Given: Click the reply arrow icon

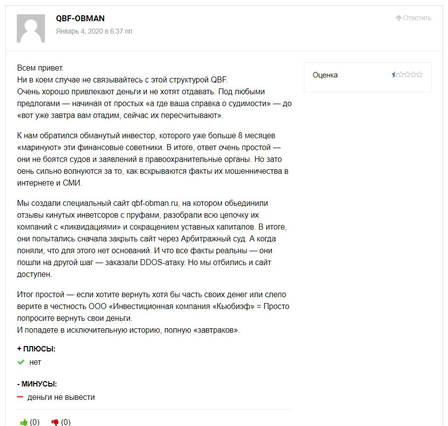Looking at the screenshot, I should point(399,18).
